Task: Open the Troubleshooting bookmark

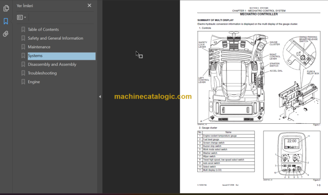Action: 42,73
